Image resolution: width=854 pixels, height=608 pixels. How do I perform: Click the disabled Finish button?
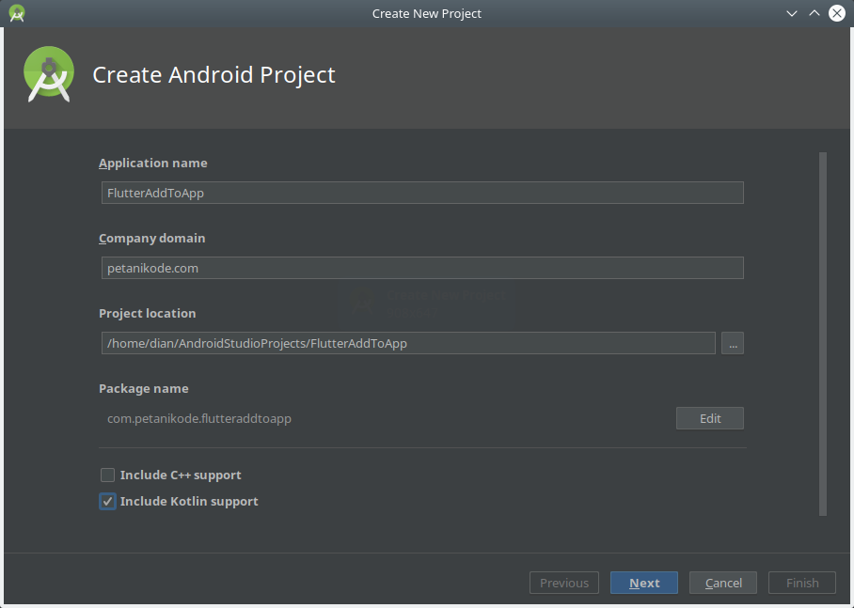(x=801, y=582)
